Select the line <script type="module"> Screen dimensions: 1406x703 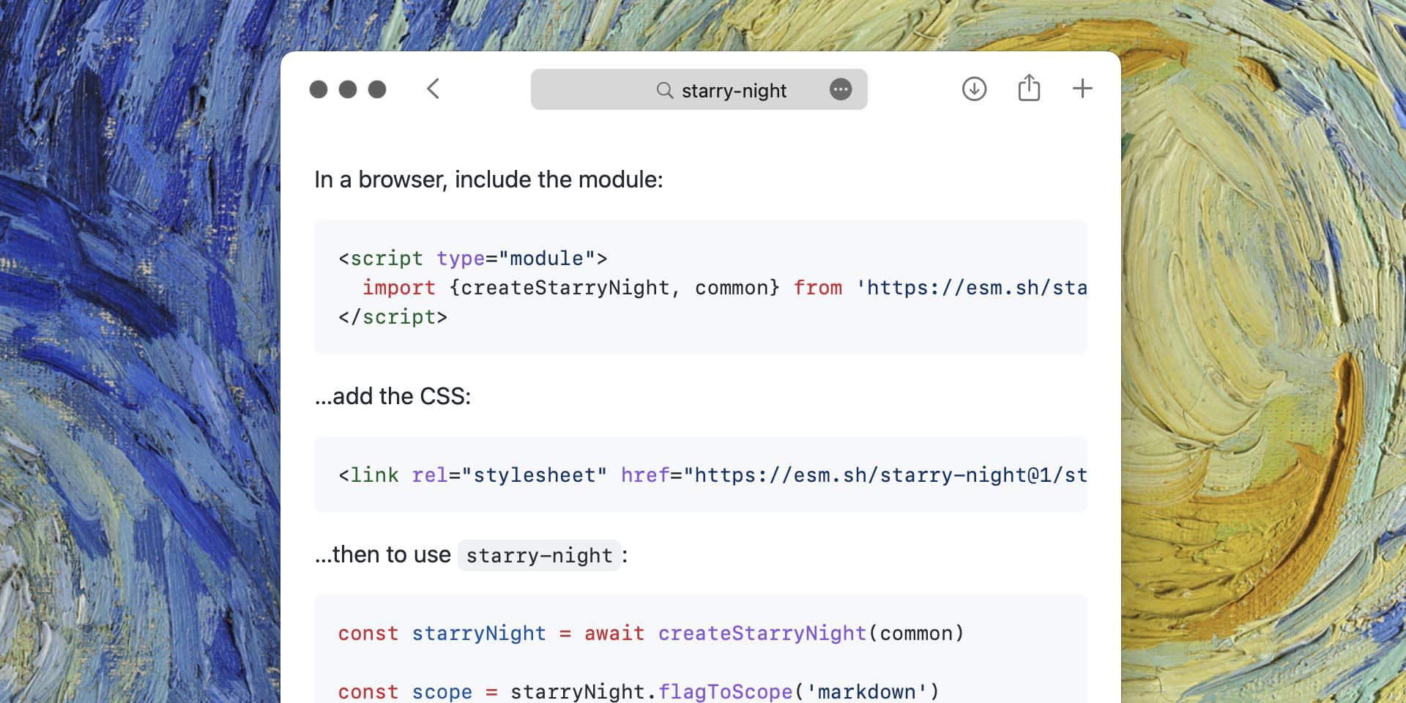click(x=472, y=258)
